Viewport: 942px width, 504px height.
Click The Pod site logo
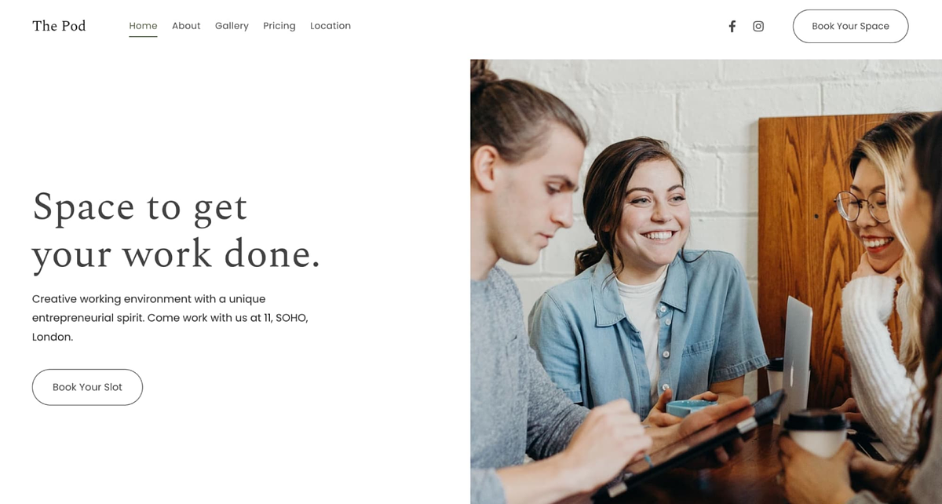click(59, 26)
